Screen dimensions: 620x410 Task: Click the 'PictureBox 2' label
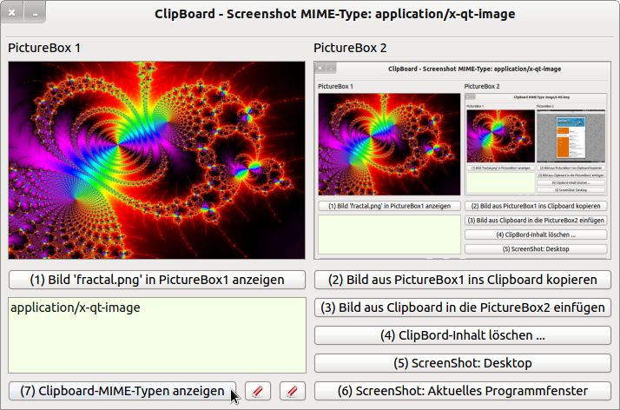click(350, 48)
